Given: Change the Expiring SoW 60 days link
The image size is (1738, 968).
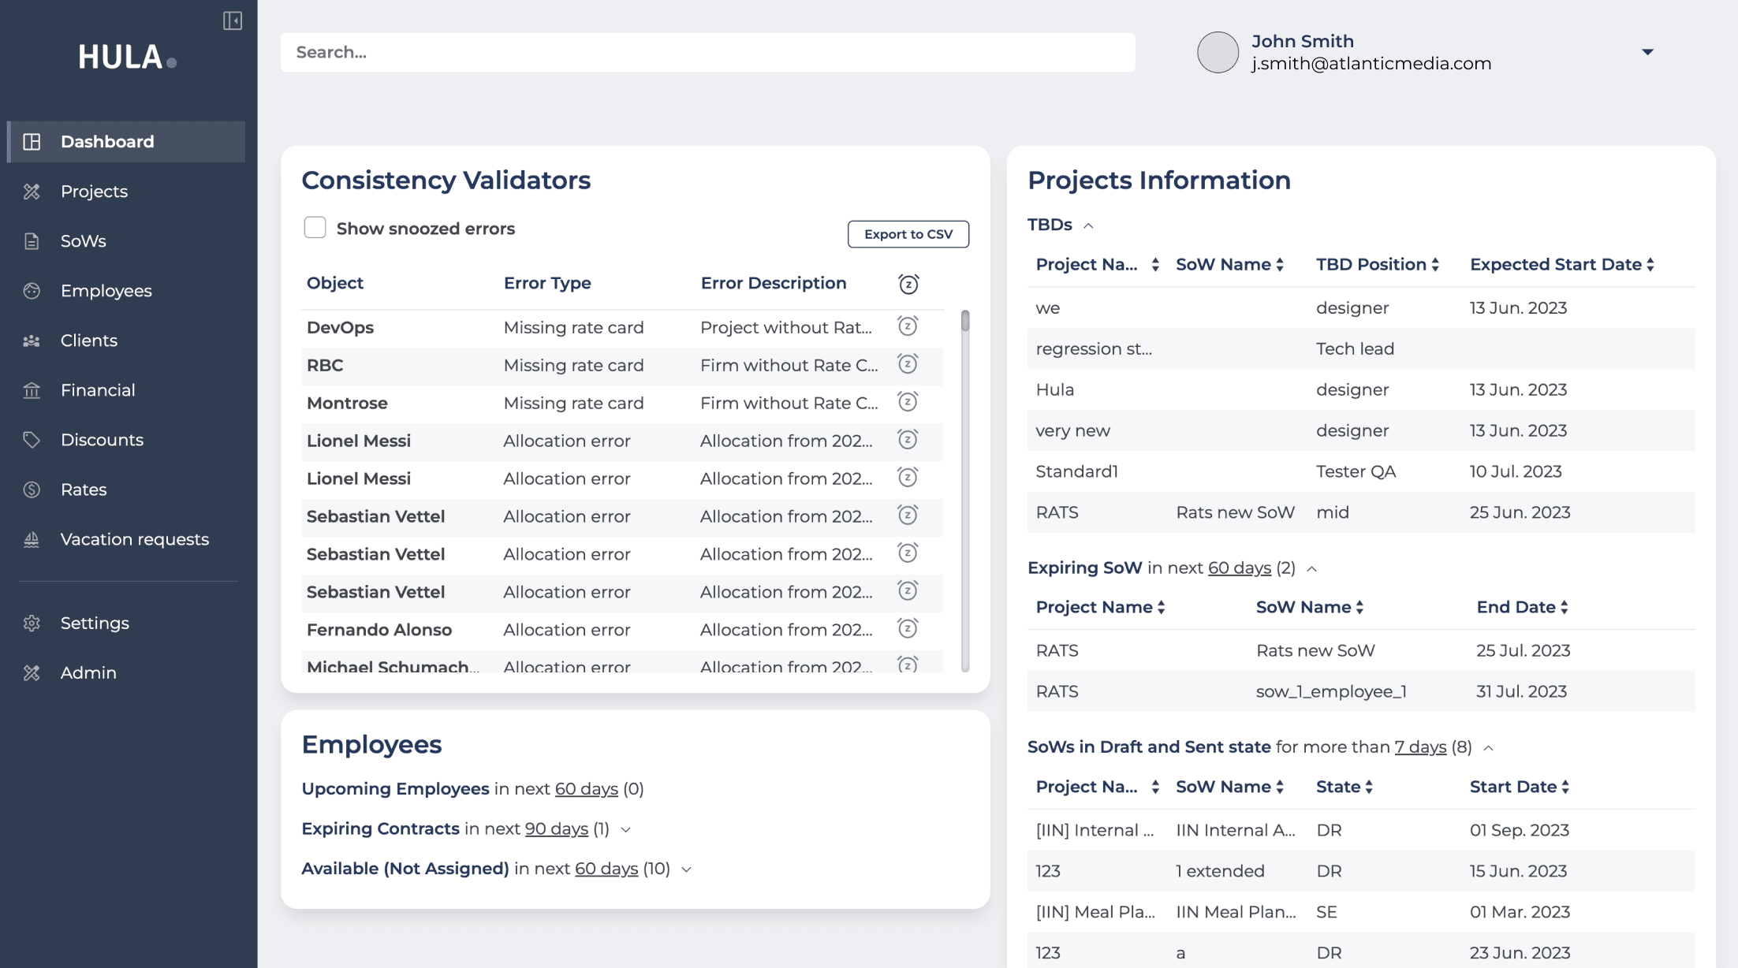Looking at the screenshot, I should click(1239, 568).
